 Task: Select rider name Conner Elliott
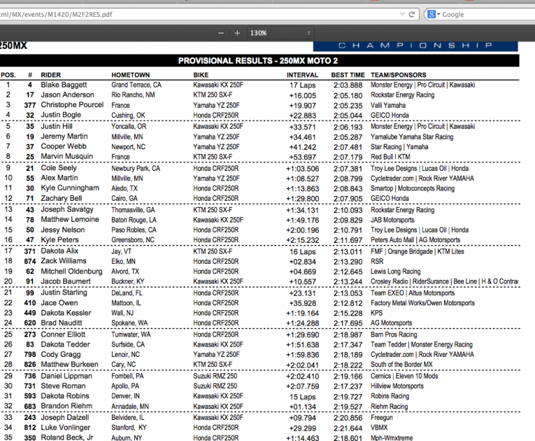[63, 334]
